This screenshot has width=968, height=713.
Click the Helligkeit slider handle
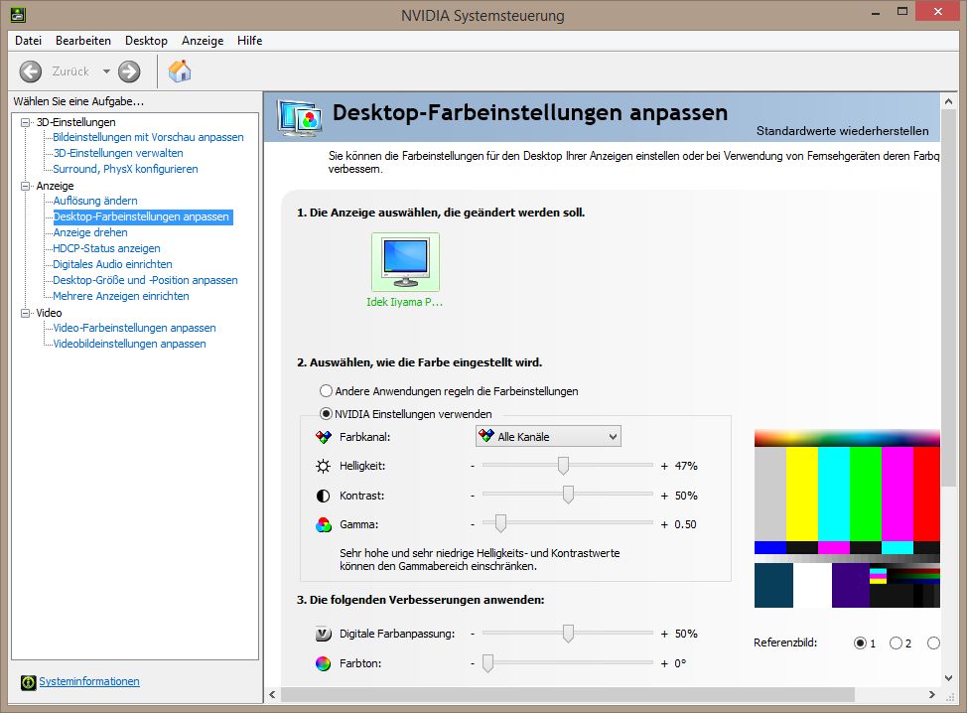[563, 466]
